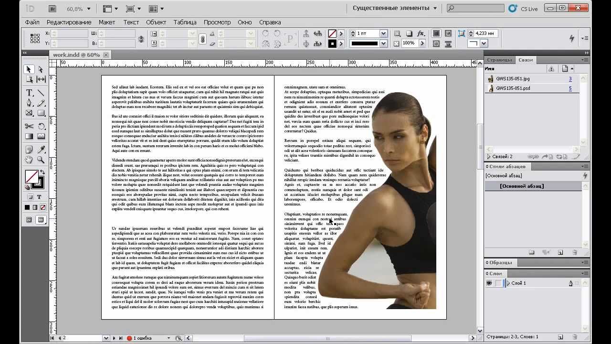Open the Образцы panel menu
611x344 pixels.
[x=585, y=263]
